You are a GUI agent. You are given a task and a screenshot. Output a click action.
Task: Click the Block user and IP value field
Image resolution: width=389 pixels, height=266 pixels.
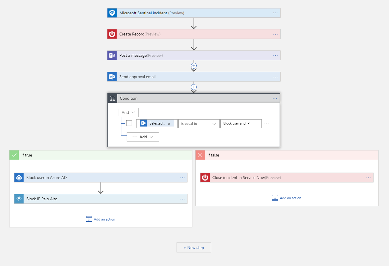tap(241, 123)
